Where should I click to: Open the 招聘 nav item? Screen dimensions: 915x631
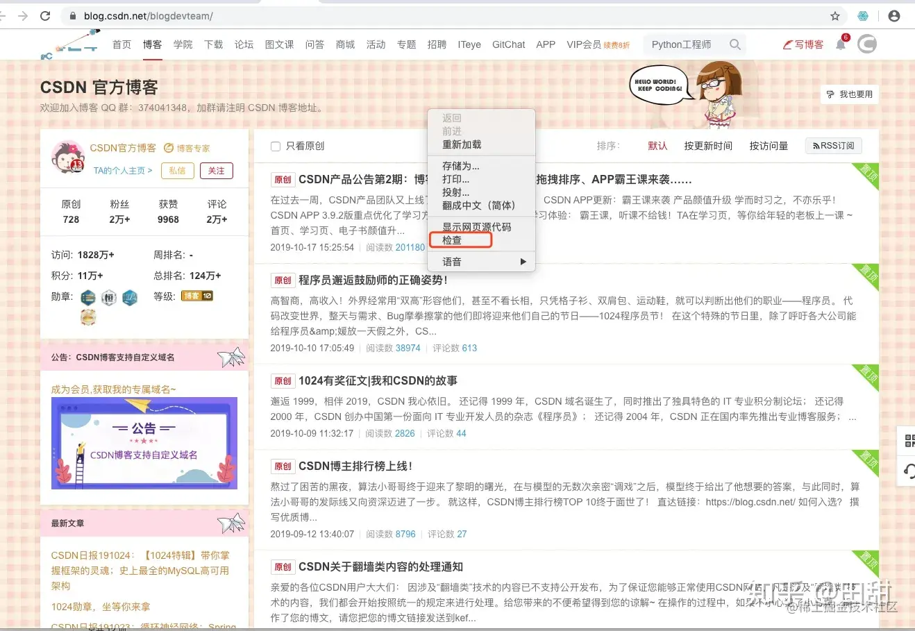tap(437, 44)
